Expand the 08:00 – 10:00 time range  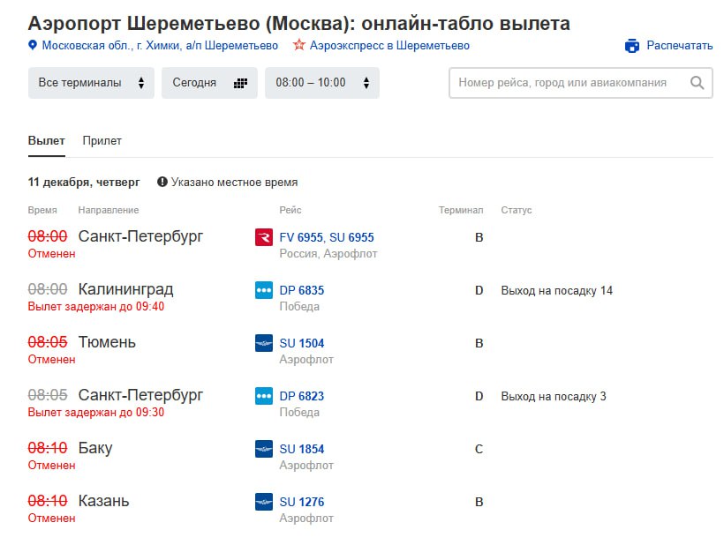321,83
